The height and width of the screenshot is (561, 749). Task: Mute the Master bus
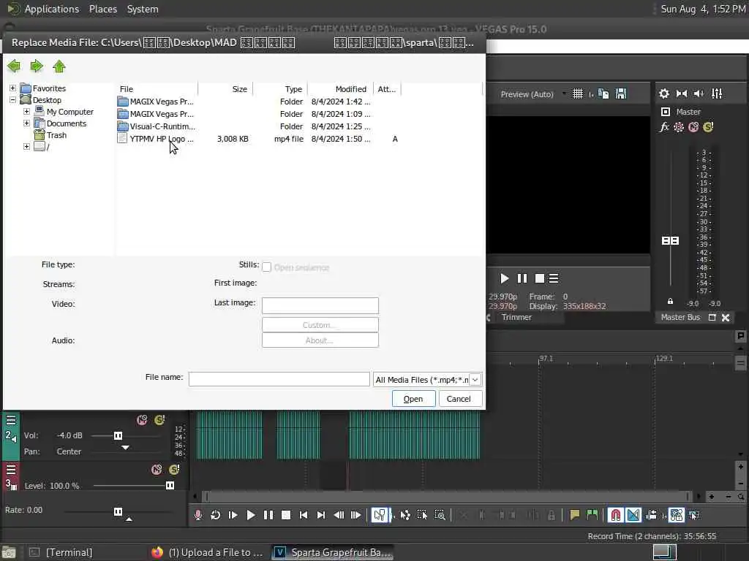693,127
